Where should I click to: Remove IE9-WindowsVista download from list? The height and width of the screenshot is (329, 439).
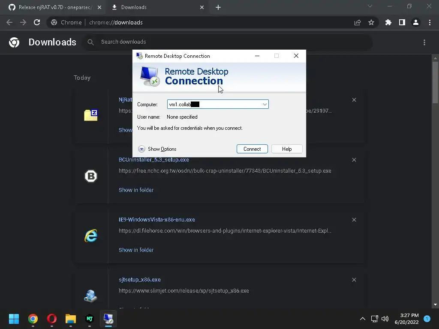[x=354, y=220]
